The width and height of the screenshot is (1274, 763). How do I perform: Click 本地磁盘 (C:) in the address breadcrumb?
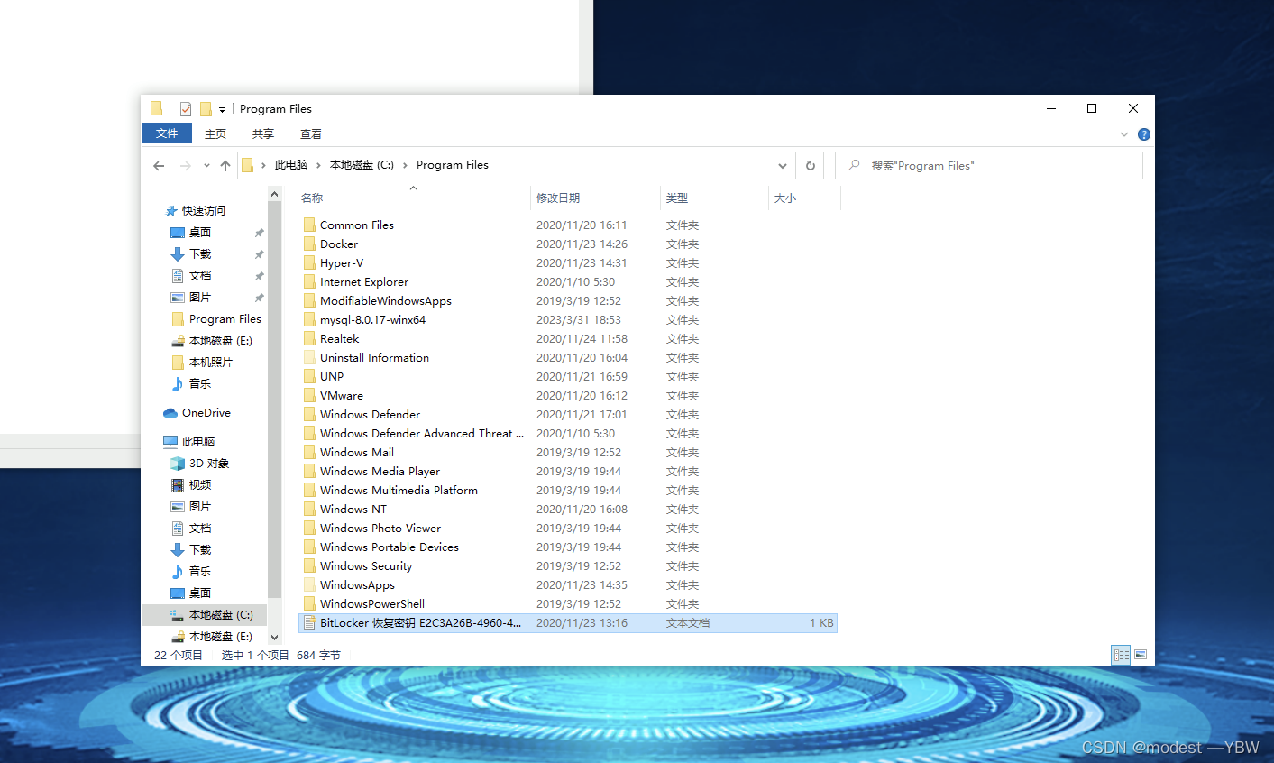pos(362,165)
